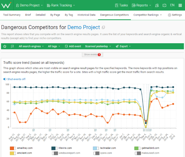Image resolution: width=185 pixels, height=157 pixels.
Task: Click the star favorite icon
Action: (5, 46)
